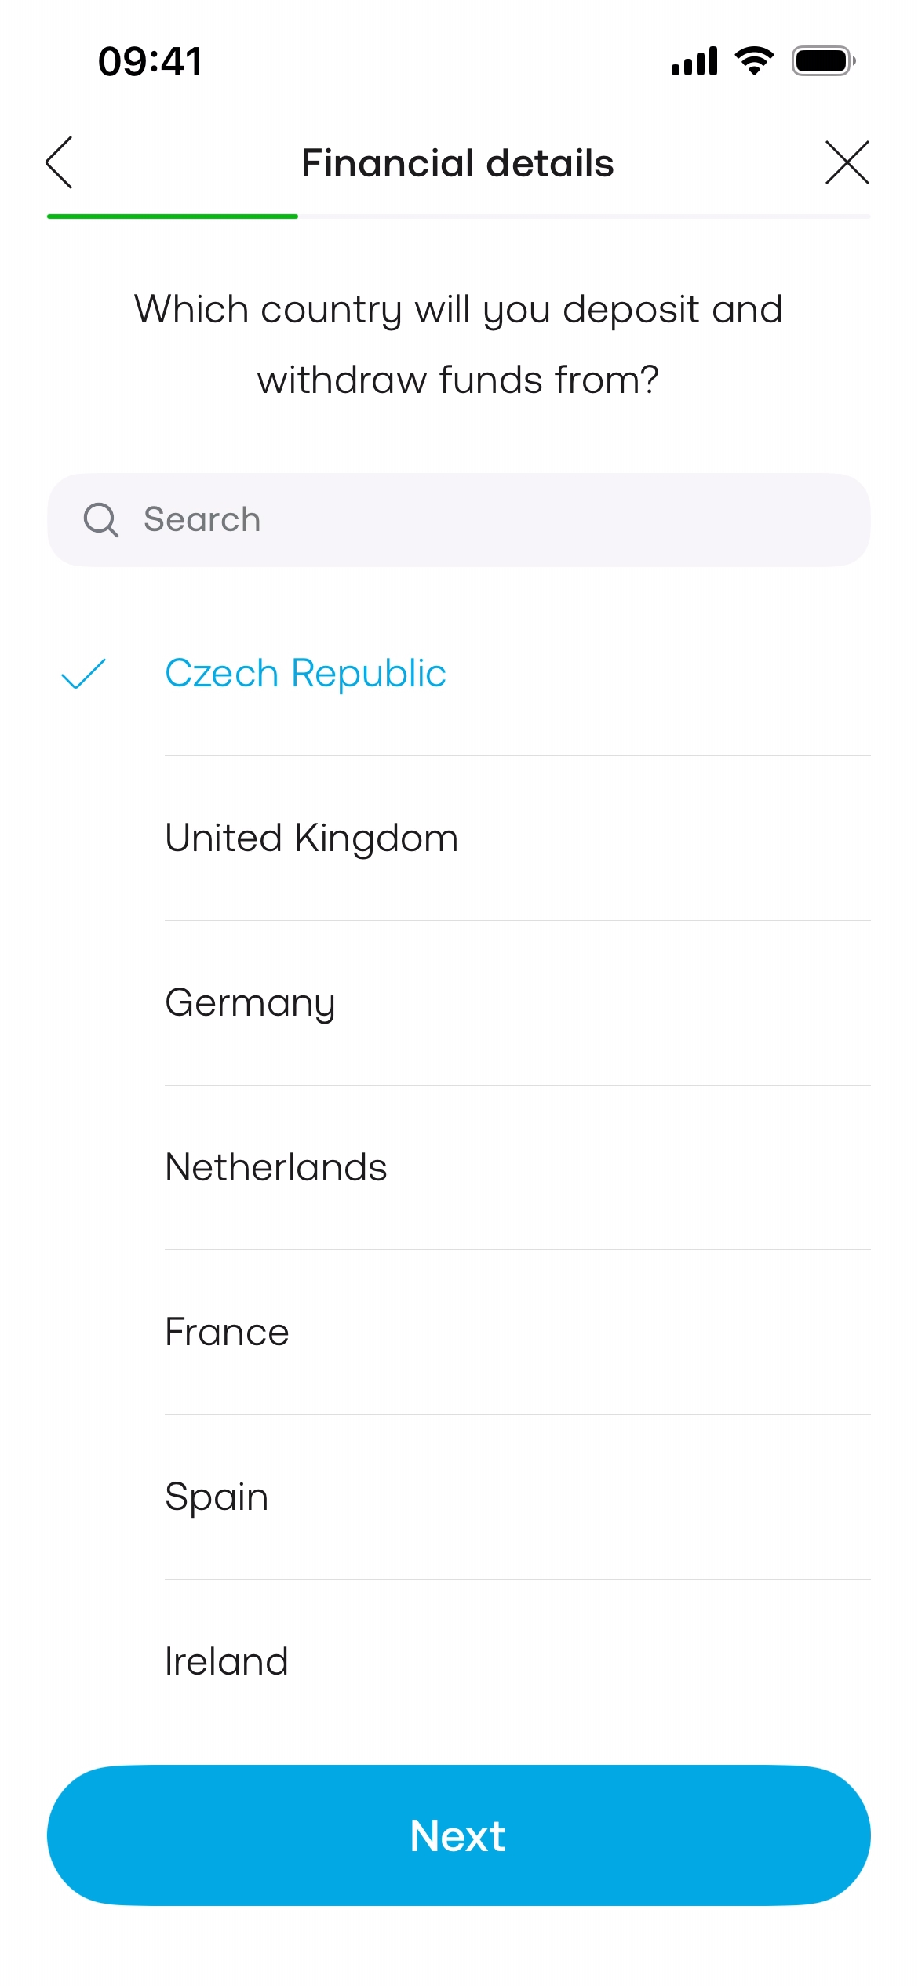Select France as deposit country

pos(227,1333)
